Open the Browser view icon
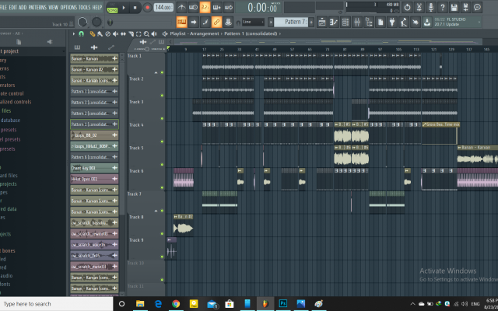 pos(369,23)
